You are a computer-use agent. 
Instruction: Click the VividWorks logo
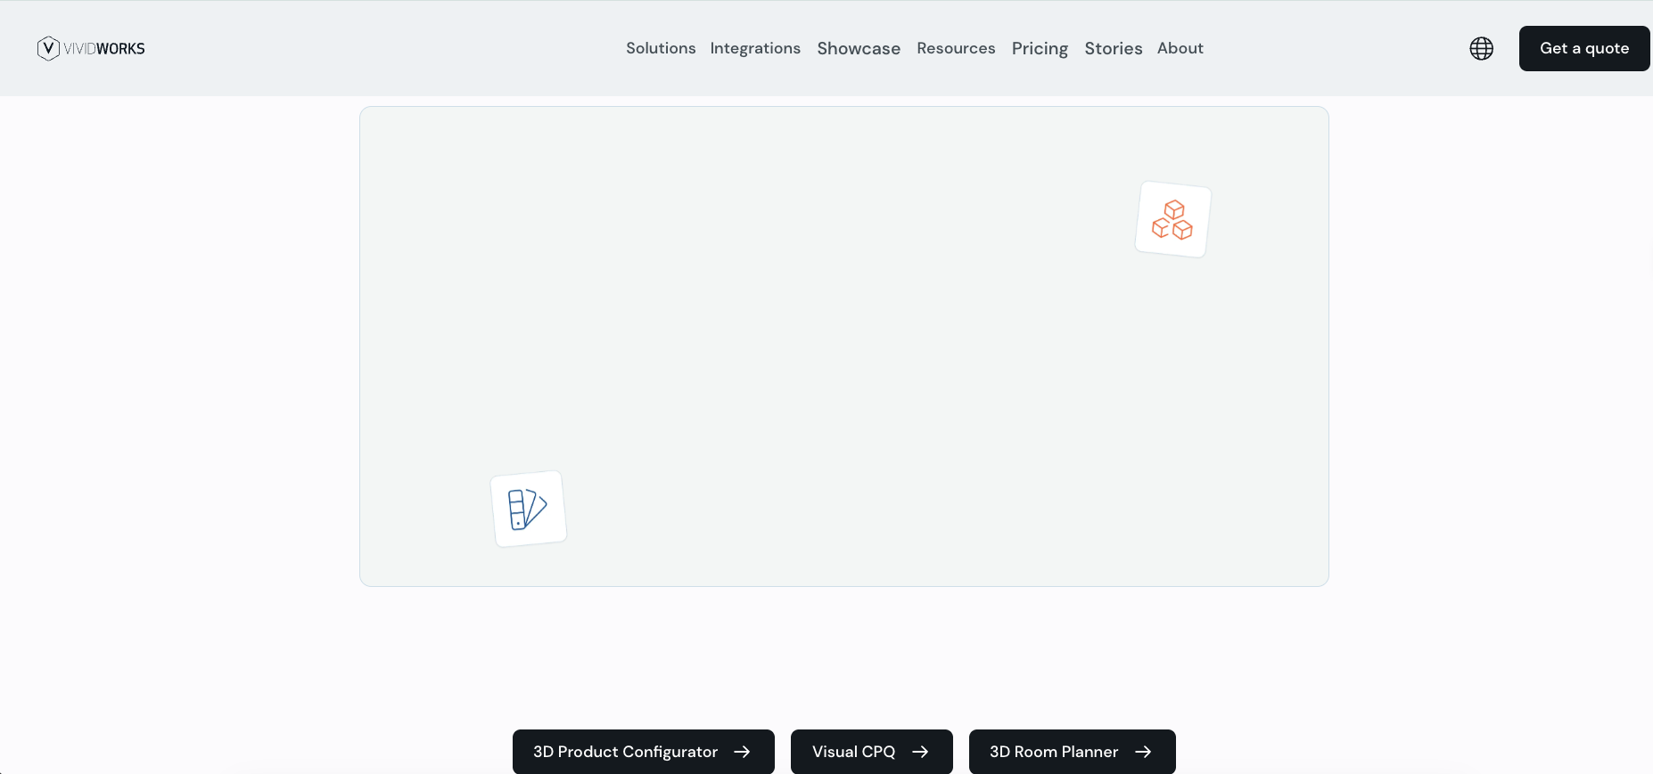(91, 48)
